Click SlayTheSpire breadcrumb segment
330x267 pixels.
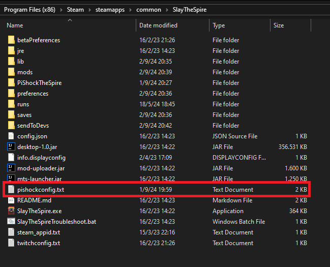[190, 10]
